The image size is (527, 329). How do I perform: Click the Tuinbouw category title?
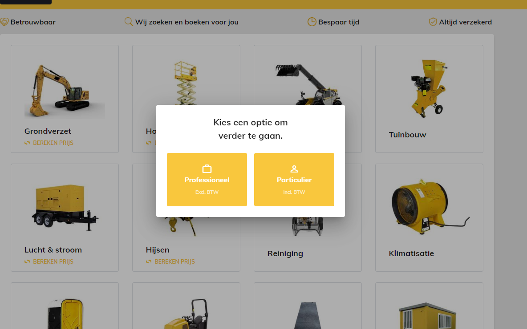(407, 135)
